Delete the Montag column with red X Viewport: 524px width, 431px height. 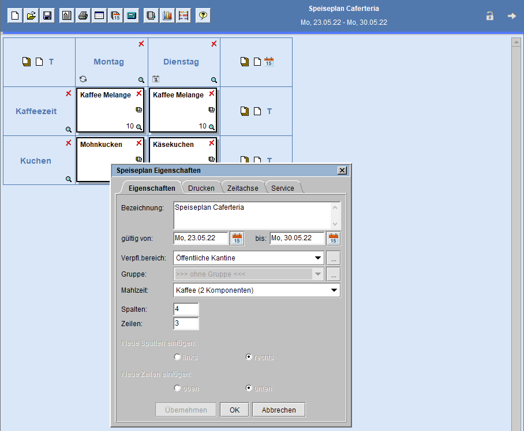click(141, 44)
